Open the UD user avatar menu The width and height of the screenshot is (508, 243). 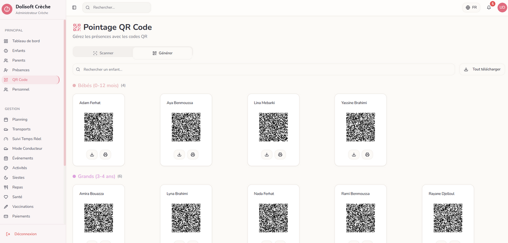click(502, 8)
